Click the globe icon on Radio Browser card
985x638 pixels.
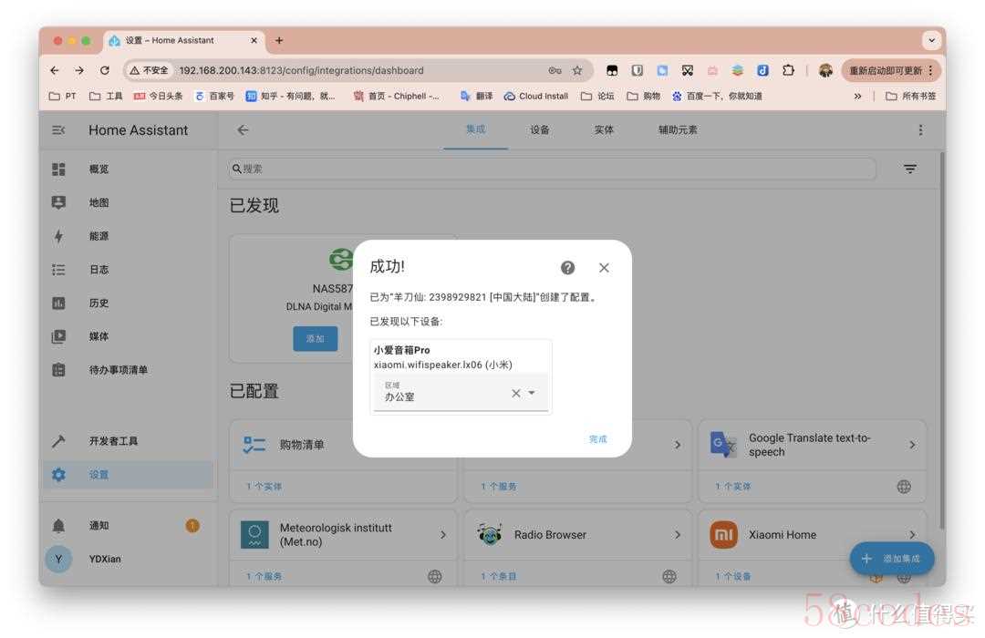(669, 576)
